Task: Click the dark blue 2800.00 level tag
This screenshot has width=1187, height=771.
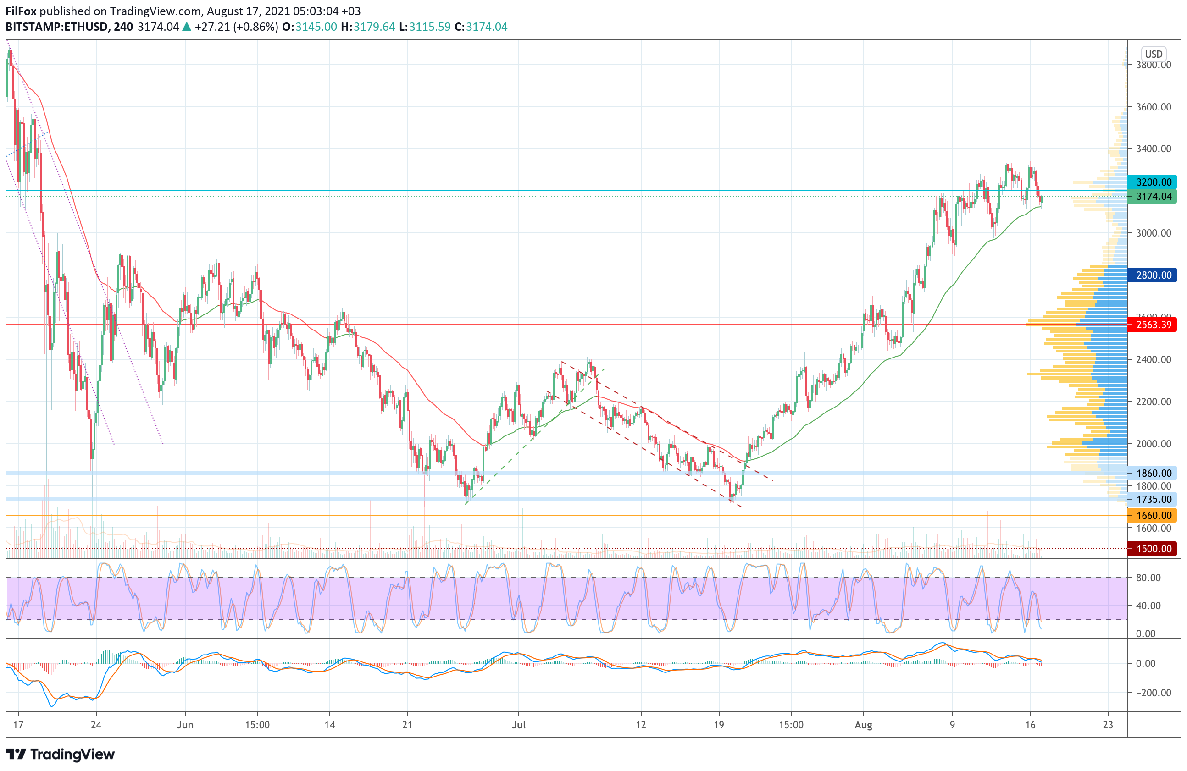Action: click(x=1153, y=275)
